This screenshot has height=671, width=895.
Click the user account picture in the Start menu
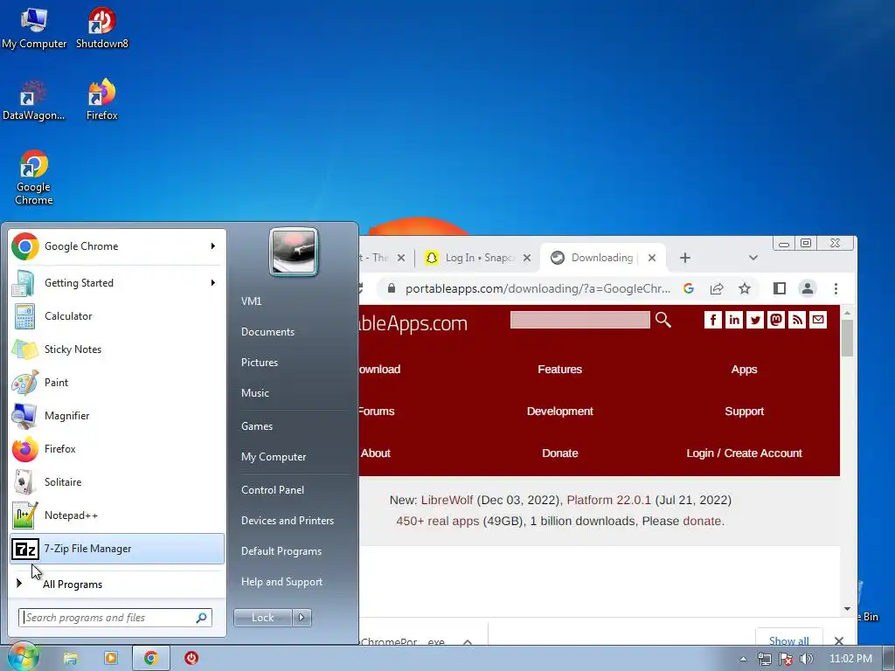[294, 252]
